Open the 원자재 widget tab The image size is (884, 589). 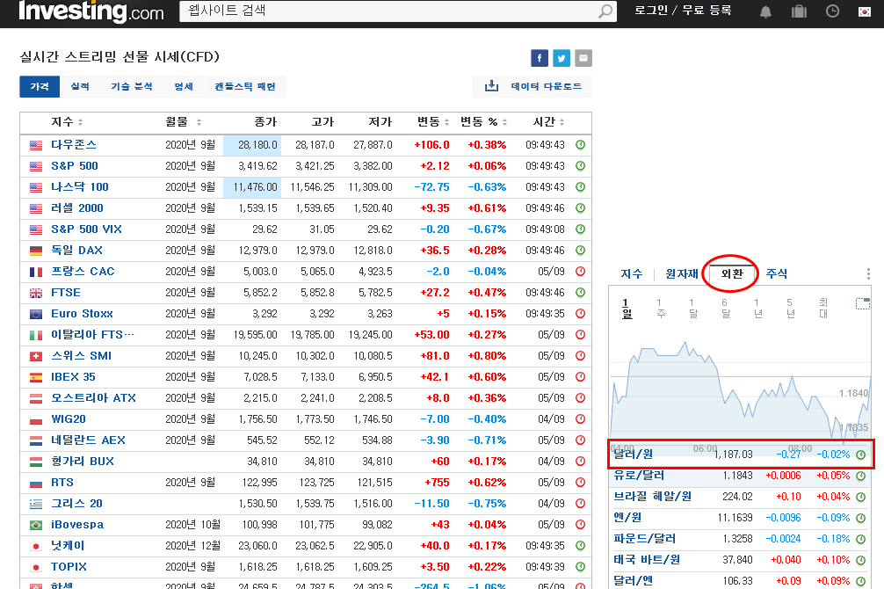[682, 273]
